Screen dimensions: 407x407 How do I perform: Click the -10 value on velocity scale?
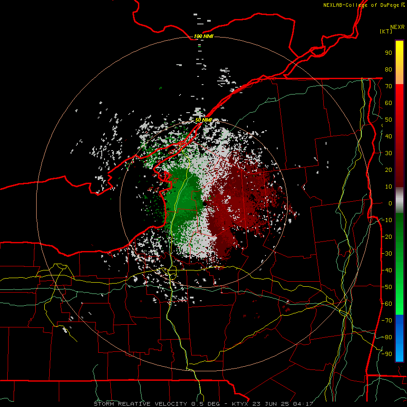click(387, 220)
